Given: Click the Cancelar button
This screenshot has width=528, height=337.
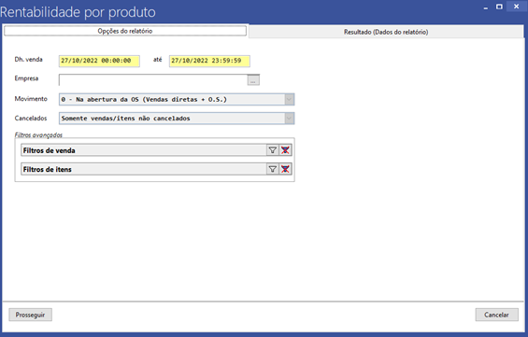Looking at the screenshot, I should tap(496, 315).
